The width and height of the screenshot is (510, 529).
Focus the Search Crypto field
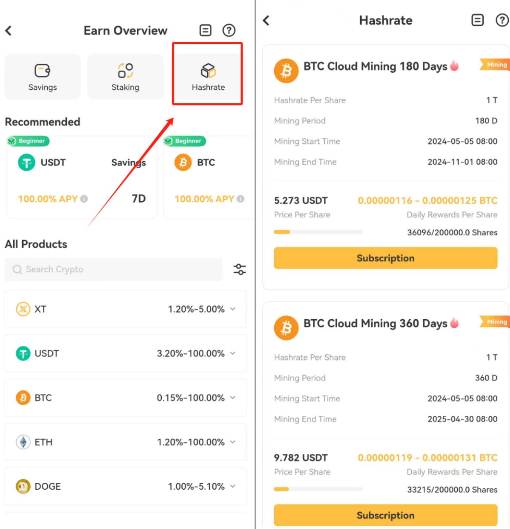pyautogui.click(x=113, y=269)
